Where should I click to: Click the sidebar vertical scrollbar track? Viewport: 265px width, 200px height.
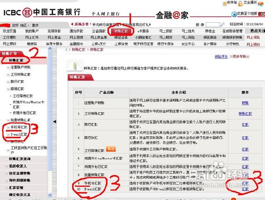click(50, 122)
